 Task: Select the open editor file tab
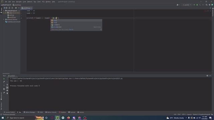[x=26, y=8]
